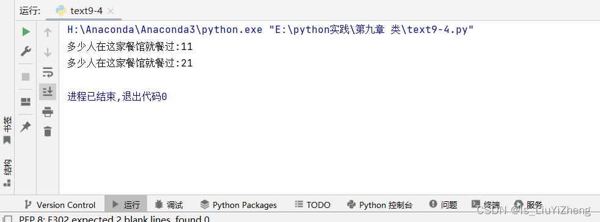Rerun the text9-4 script with green play icon
The image size is (600, 222).
click(x=26, y=32)
